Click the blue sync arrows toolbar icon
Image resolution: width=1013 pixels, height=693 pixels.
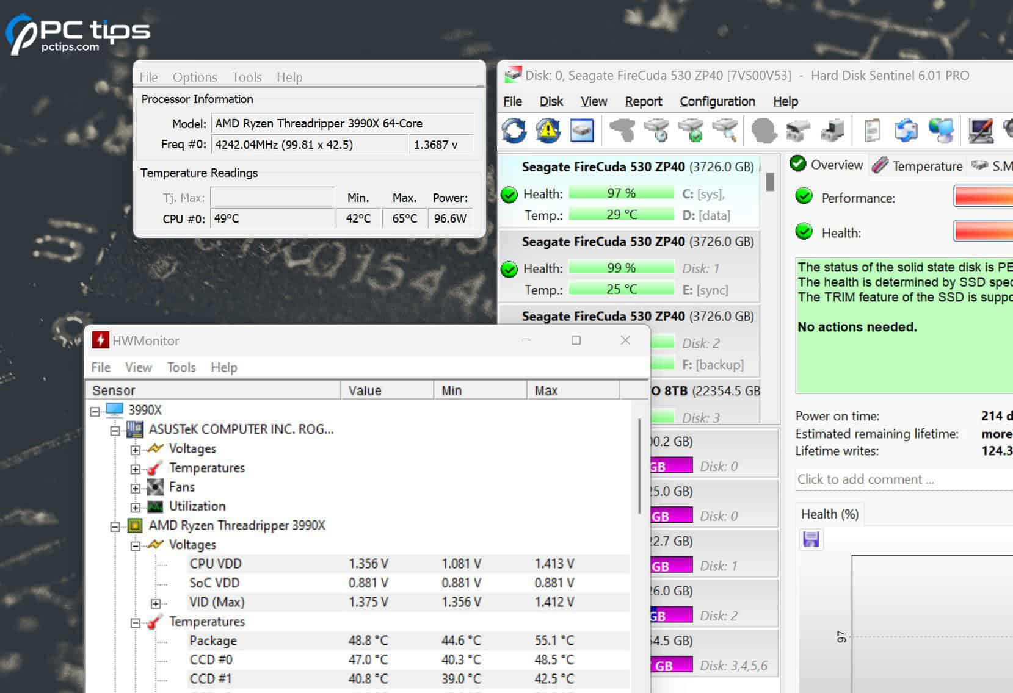[906, 130]
